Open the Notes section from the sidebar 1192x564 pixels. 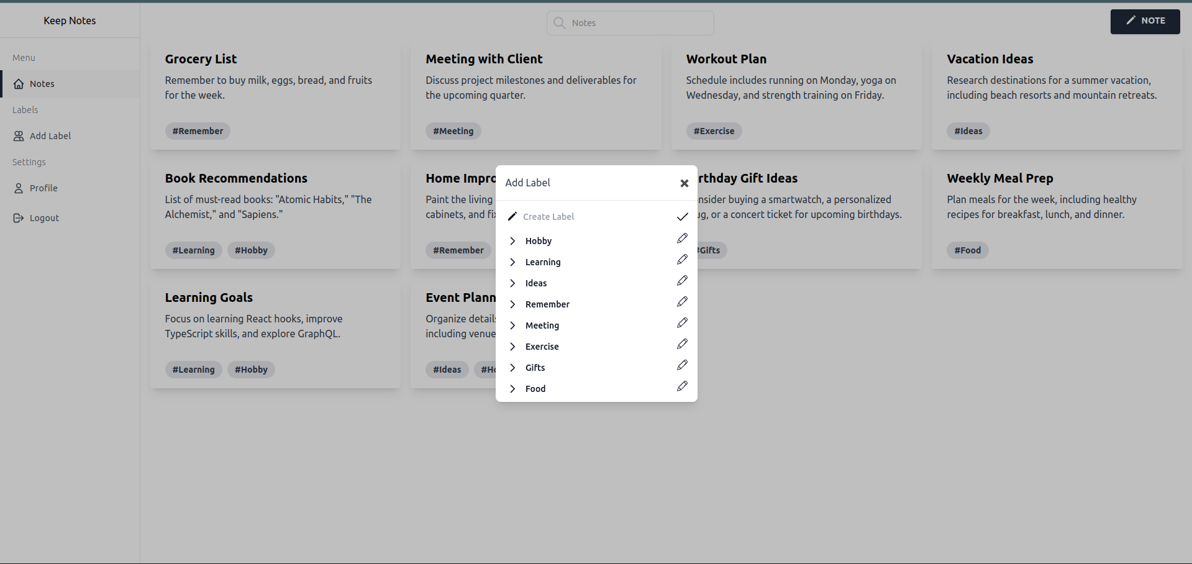point(42,83)
